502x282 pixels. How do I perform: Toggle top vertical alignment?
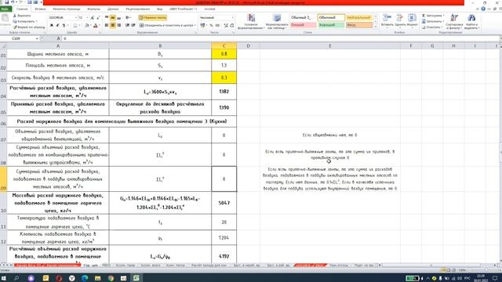tap(107, 18)
